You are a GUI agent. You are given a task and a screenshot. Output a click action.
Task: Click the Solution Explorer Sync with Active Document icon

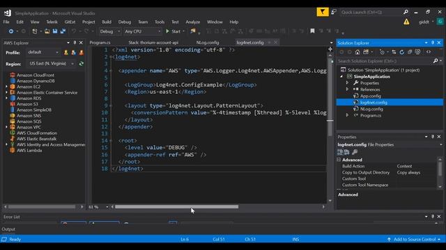[x=394, y=52]
